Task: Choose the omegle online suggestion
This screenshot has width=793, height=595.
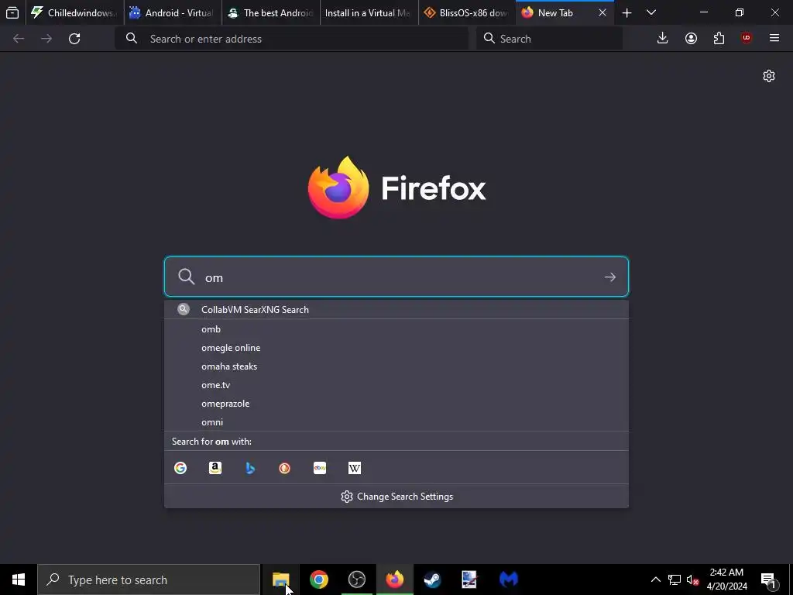Action: [396, 348]
